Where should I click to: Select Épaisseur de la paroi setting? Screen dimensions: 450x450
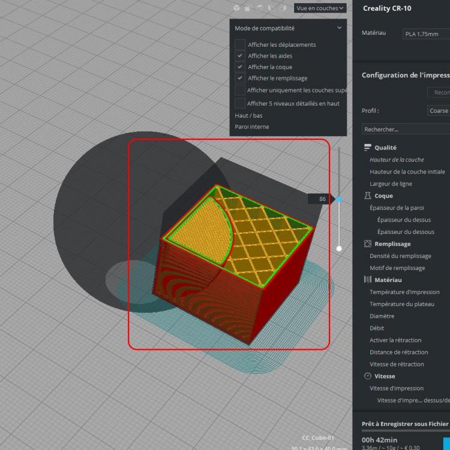397,208
